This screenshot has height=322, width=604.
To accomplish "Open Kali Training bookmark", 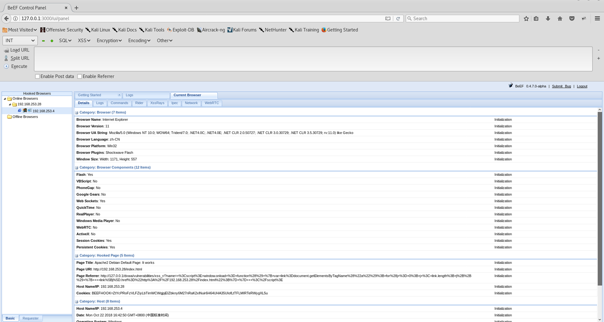I will [x=304, y=30].
